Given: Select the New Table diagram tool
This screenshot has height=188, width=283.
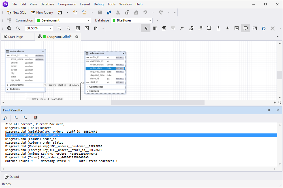Looking at the screenshot, I should coord(155,28).
